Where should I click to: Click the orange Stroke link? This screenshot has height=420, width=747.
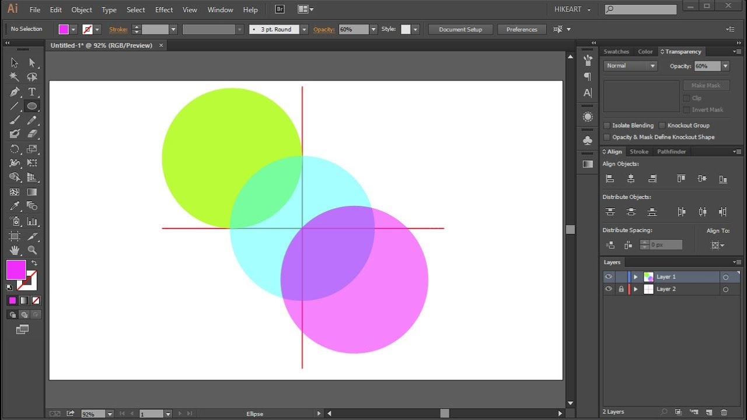(118, 30)
